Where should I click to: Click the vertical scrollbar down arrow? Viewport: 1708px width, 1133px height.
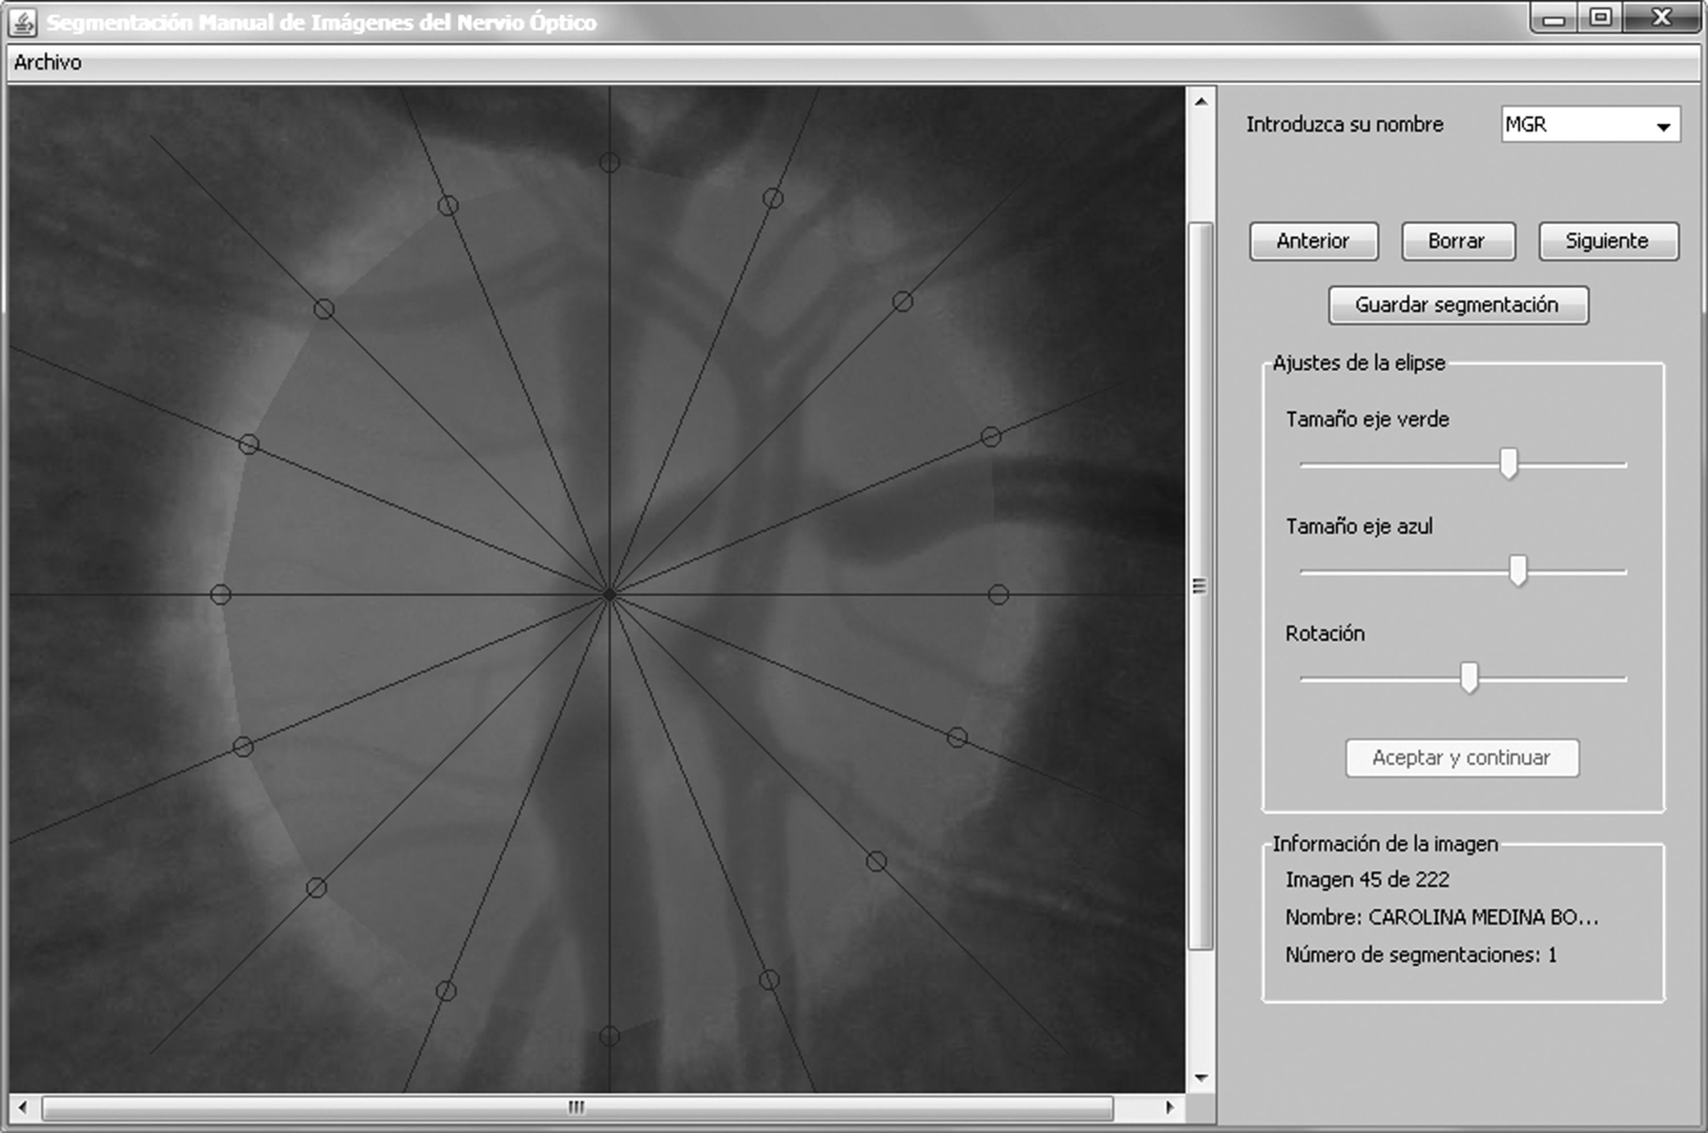coord(1201,1078)
